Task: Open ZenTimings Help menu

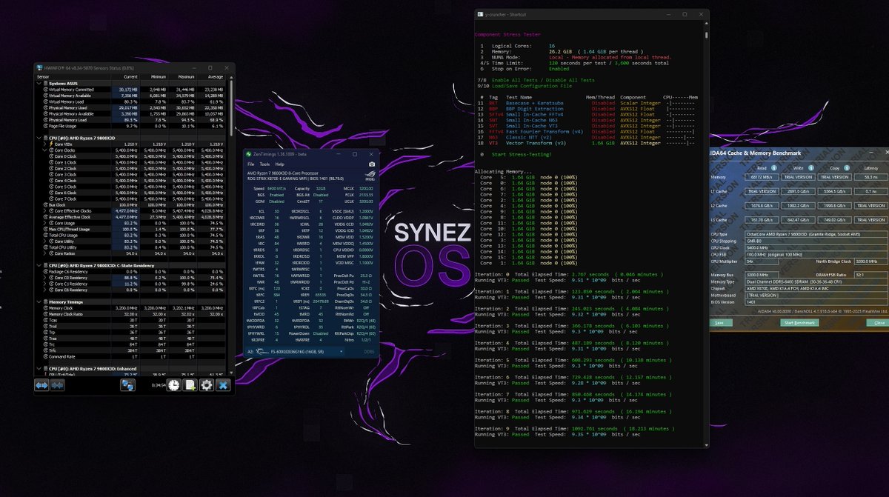Action: coord(280,164)
